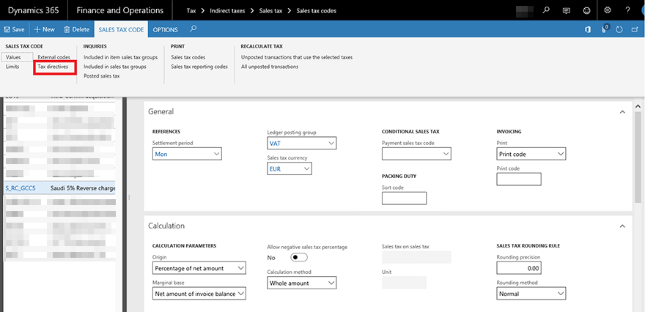The width and height of the screenshot is (645, 312).
Task: Open the form in a new window icon
Action: click(635, 29)
